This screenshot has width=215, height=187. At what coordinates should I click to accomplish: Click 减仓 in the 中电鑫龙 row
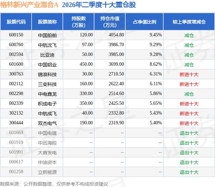(x=189, y=94)
